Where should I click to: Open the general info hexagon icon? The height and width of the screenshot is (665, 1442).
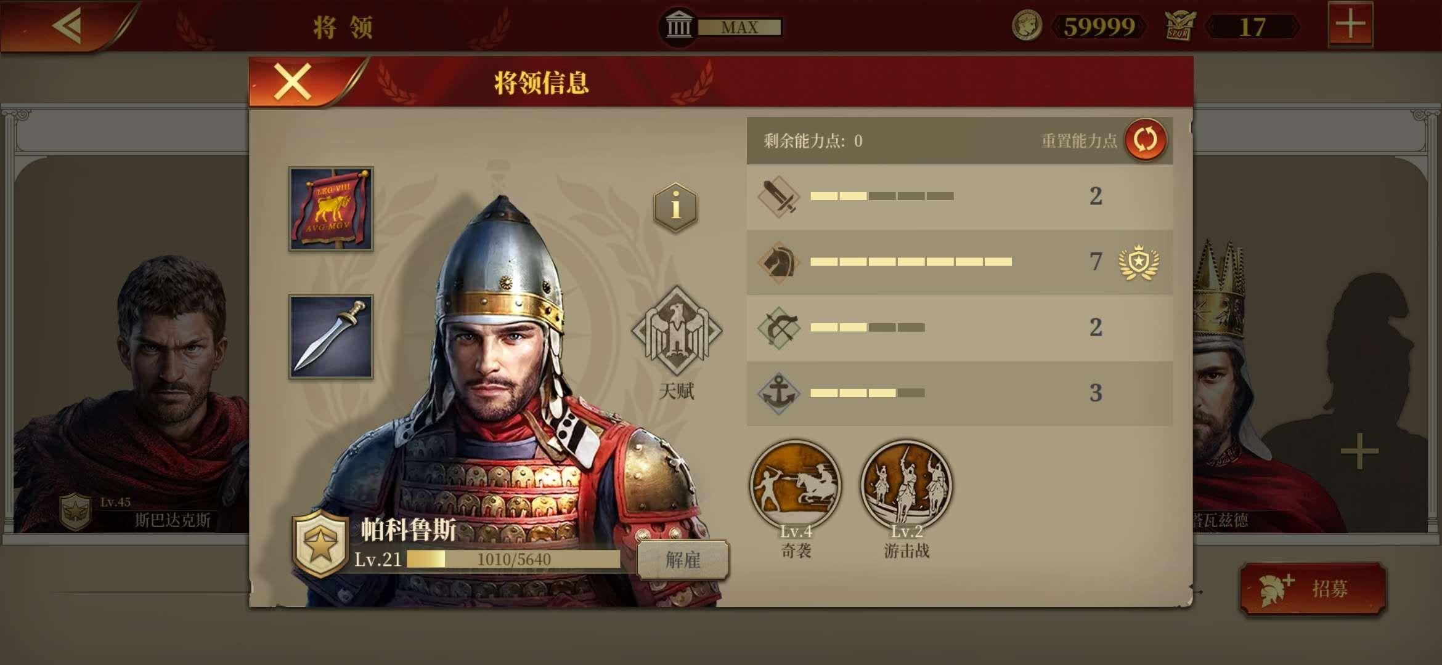675,207
